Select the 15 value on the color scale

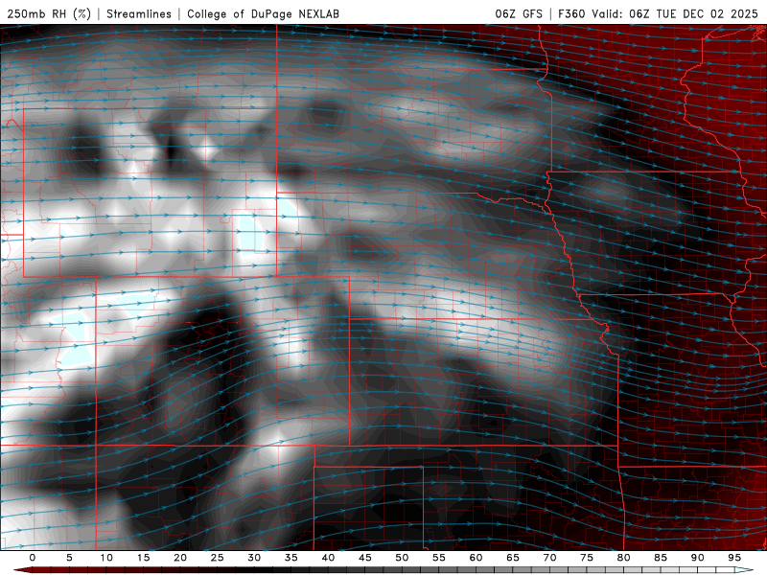tap(143, 558)
